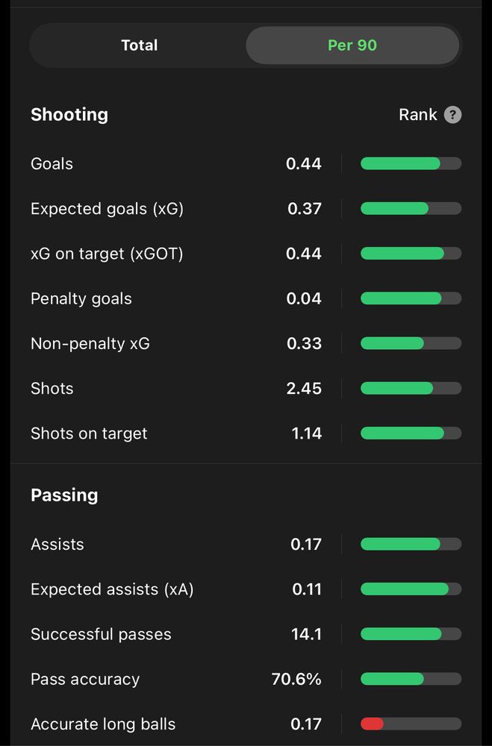
Task: Tap the Assists stat label
Action: [57, 545]
